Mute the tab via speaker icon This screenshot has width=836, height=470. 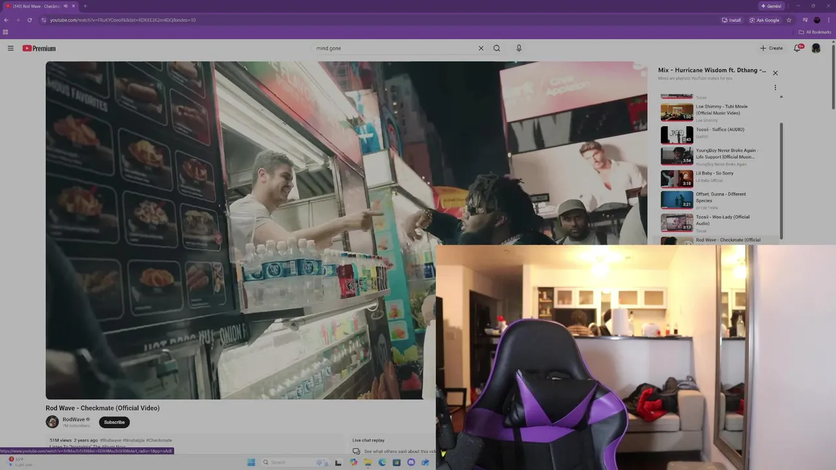65,6
